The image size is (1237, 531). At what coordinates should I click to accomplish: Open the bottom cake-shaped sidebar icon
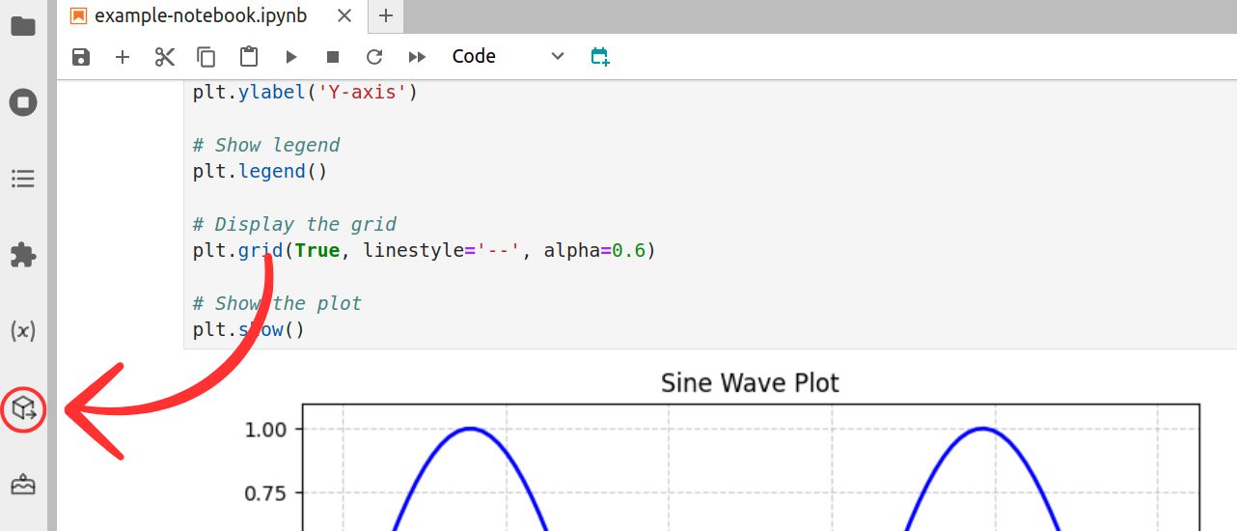pyautogui.click(x=23, y=485)
